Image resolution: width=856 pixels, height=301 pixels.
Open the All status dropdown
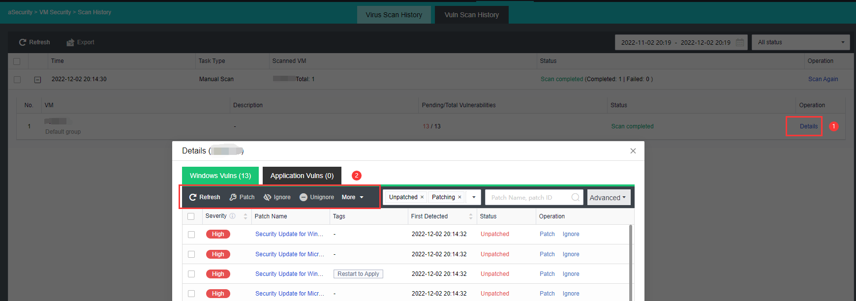click(x=800, y=42)
